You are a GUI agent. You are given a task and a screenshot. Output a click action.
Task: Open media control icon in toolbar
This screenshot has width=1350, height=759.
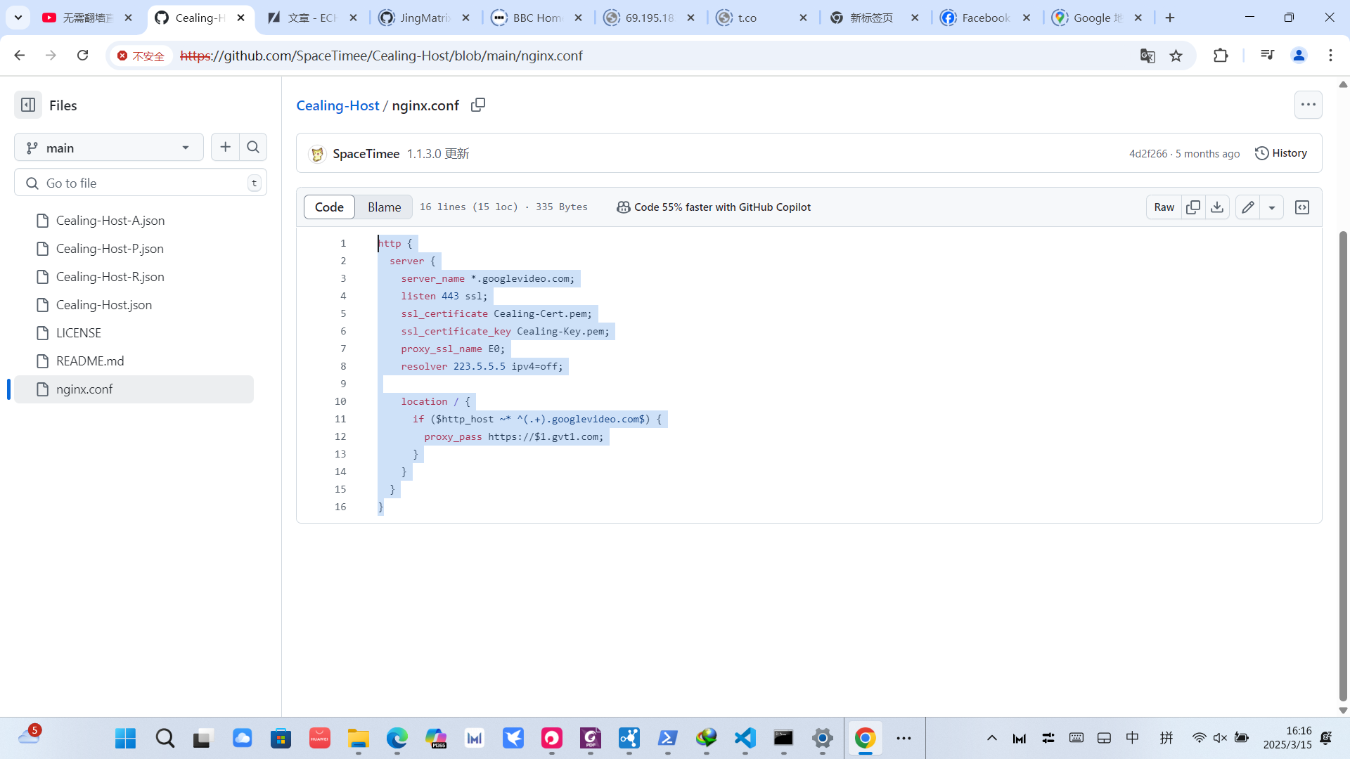[1267, 55]
